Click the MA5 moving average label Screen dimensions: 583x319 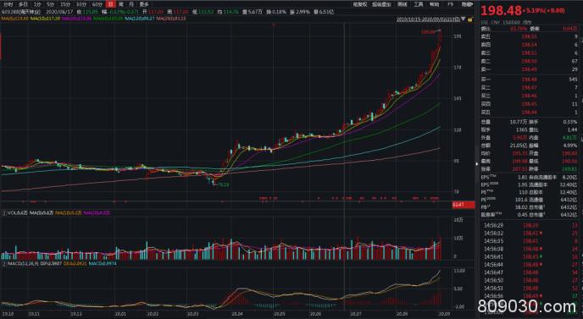15,19
